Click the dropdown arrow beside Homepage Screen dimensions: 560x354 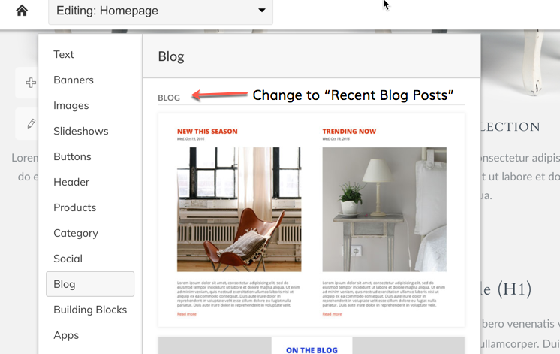tap(262, 11)
